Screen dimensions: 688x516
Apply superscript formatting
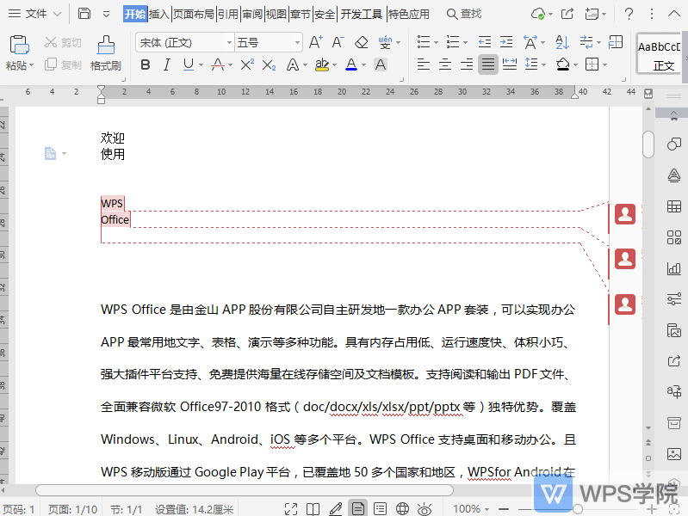(247, 64)
